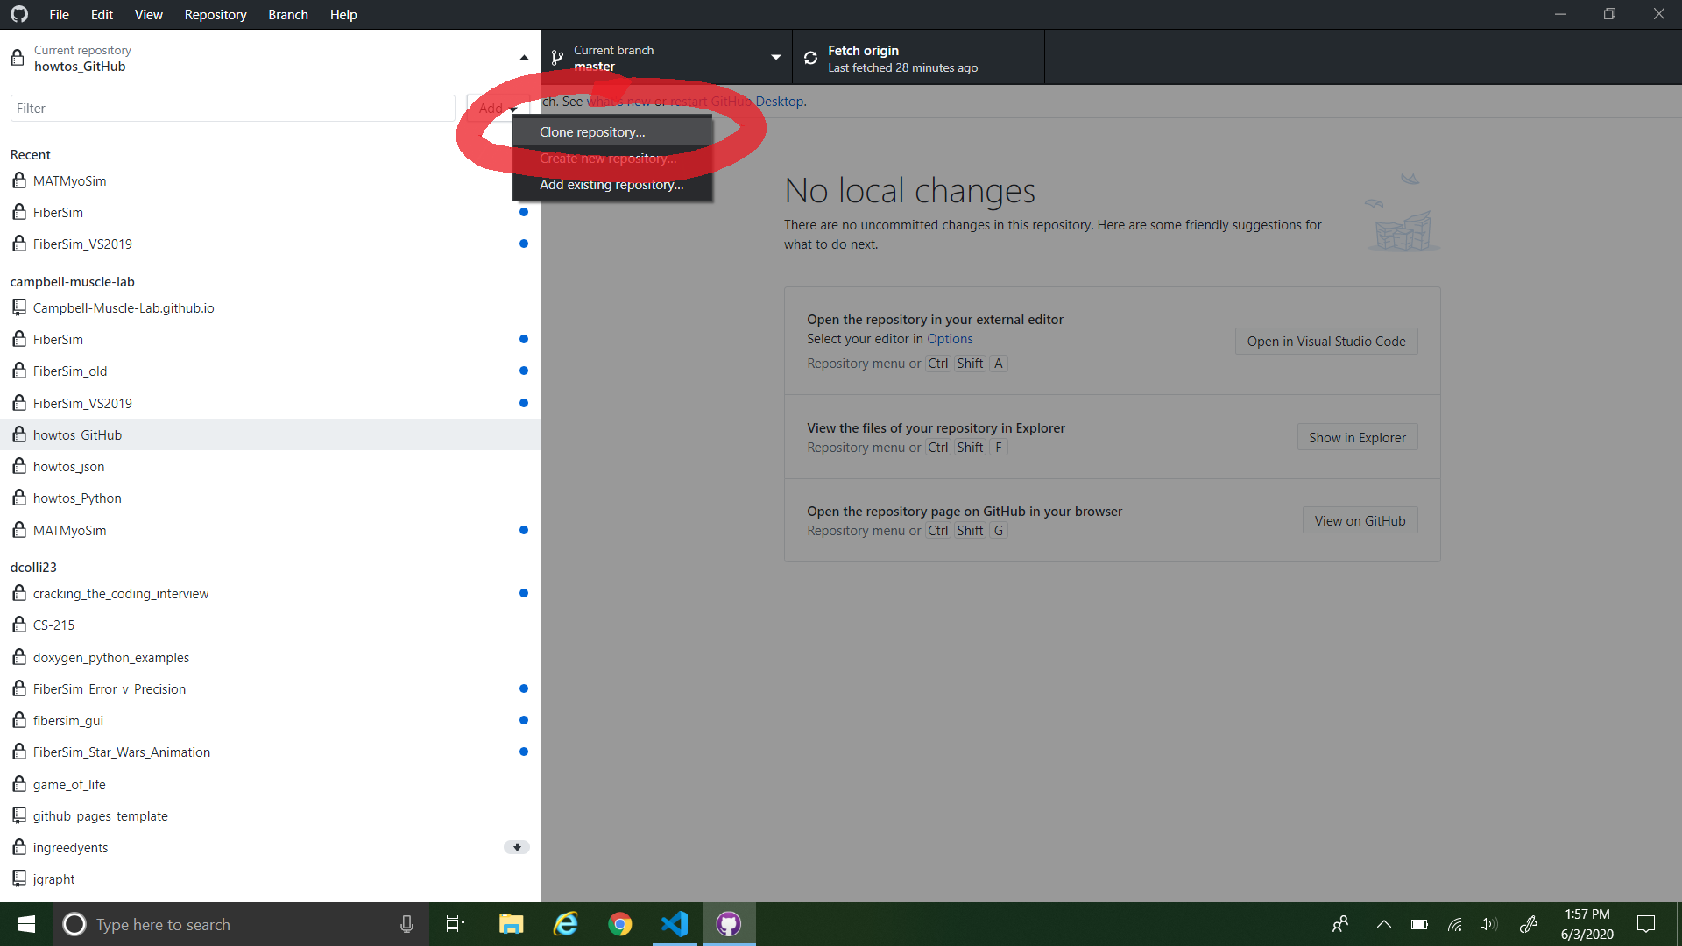Show hidden system tray icons

[1384, 924]
